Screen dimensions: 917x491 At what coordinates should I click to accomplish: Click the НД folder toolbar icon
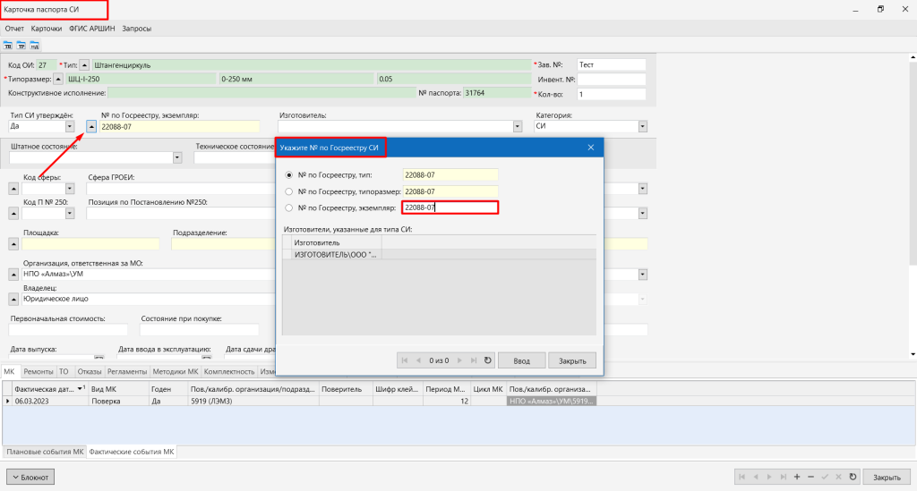tap(35, 45)
